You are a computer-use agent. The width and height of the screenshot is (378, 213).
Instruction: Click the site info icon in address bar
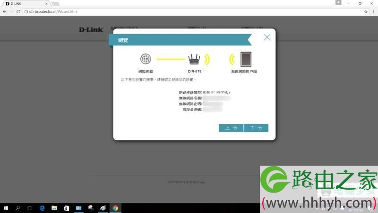26,11
